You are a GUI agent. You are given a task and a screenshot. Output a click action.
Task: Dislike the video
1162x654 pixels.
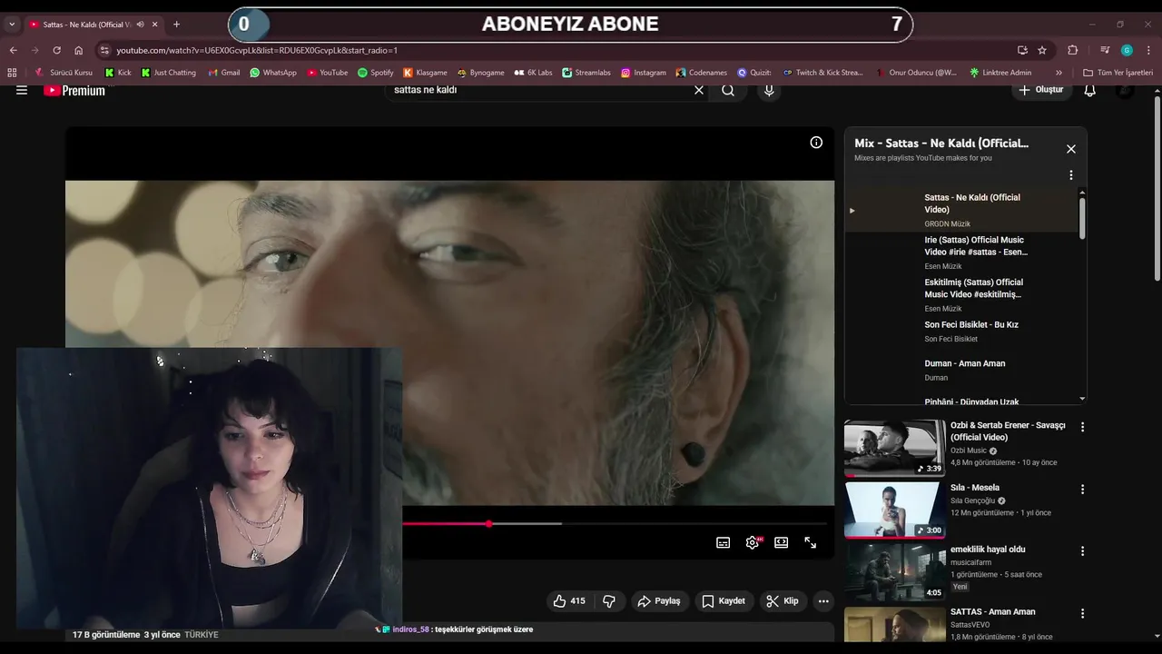click(609, 601)
